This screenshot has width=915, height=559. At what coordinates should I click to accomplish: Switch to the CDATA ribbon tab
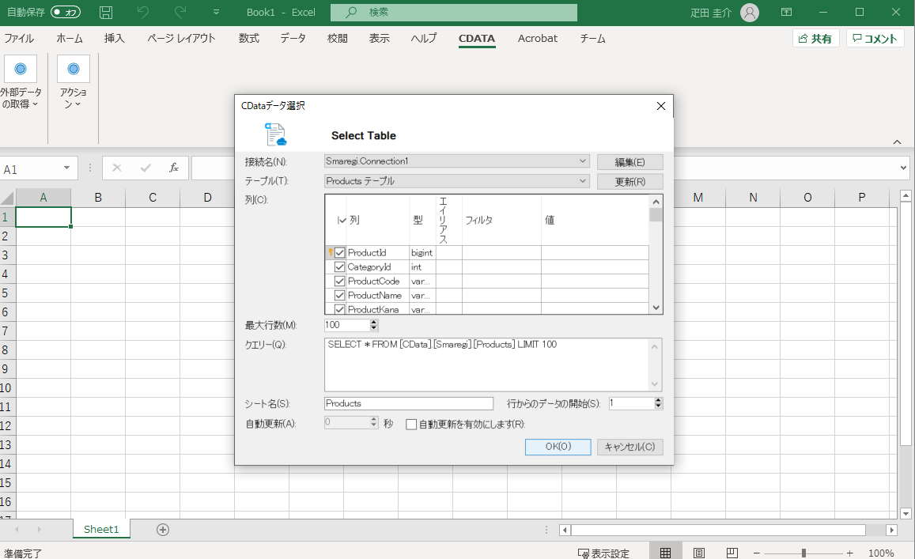477,37
